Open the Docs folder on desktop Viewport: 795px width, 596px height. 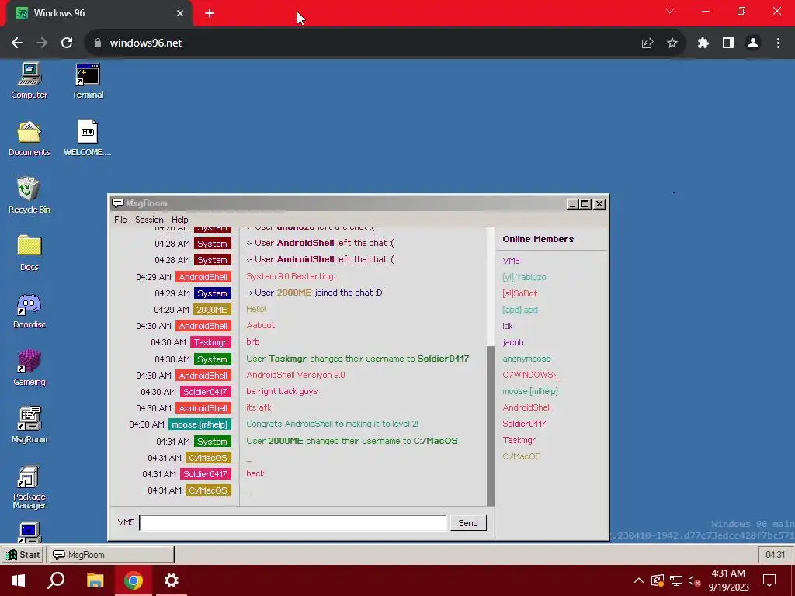pos(30,254)
